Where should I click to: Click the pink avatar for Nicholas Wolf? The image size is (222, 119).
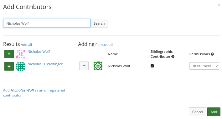pos(21,54)
